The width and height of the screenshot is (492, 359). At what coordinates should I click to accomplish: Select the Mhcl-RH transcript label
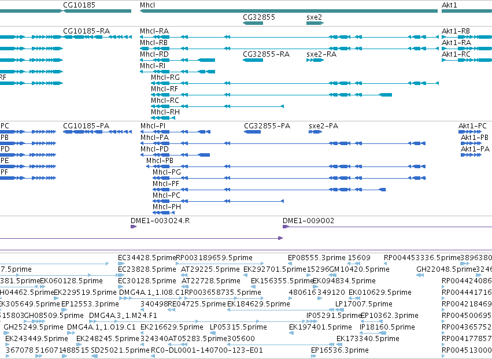coord(165,112)
